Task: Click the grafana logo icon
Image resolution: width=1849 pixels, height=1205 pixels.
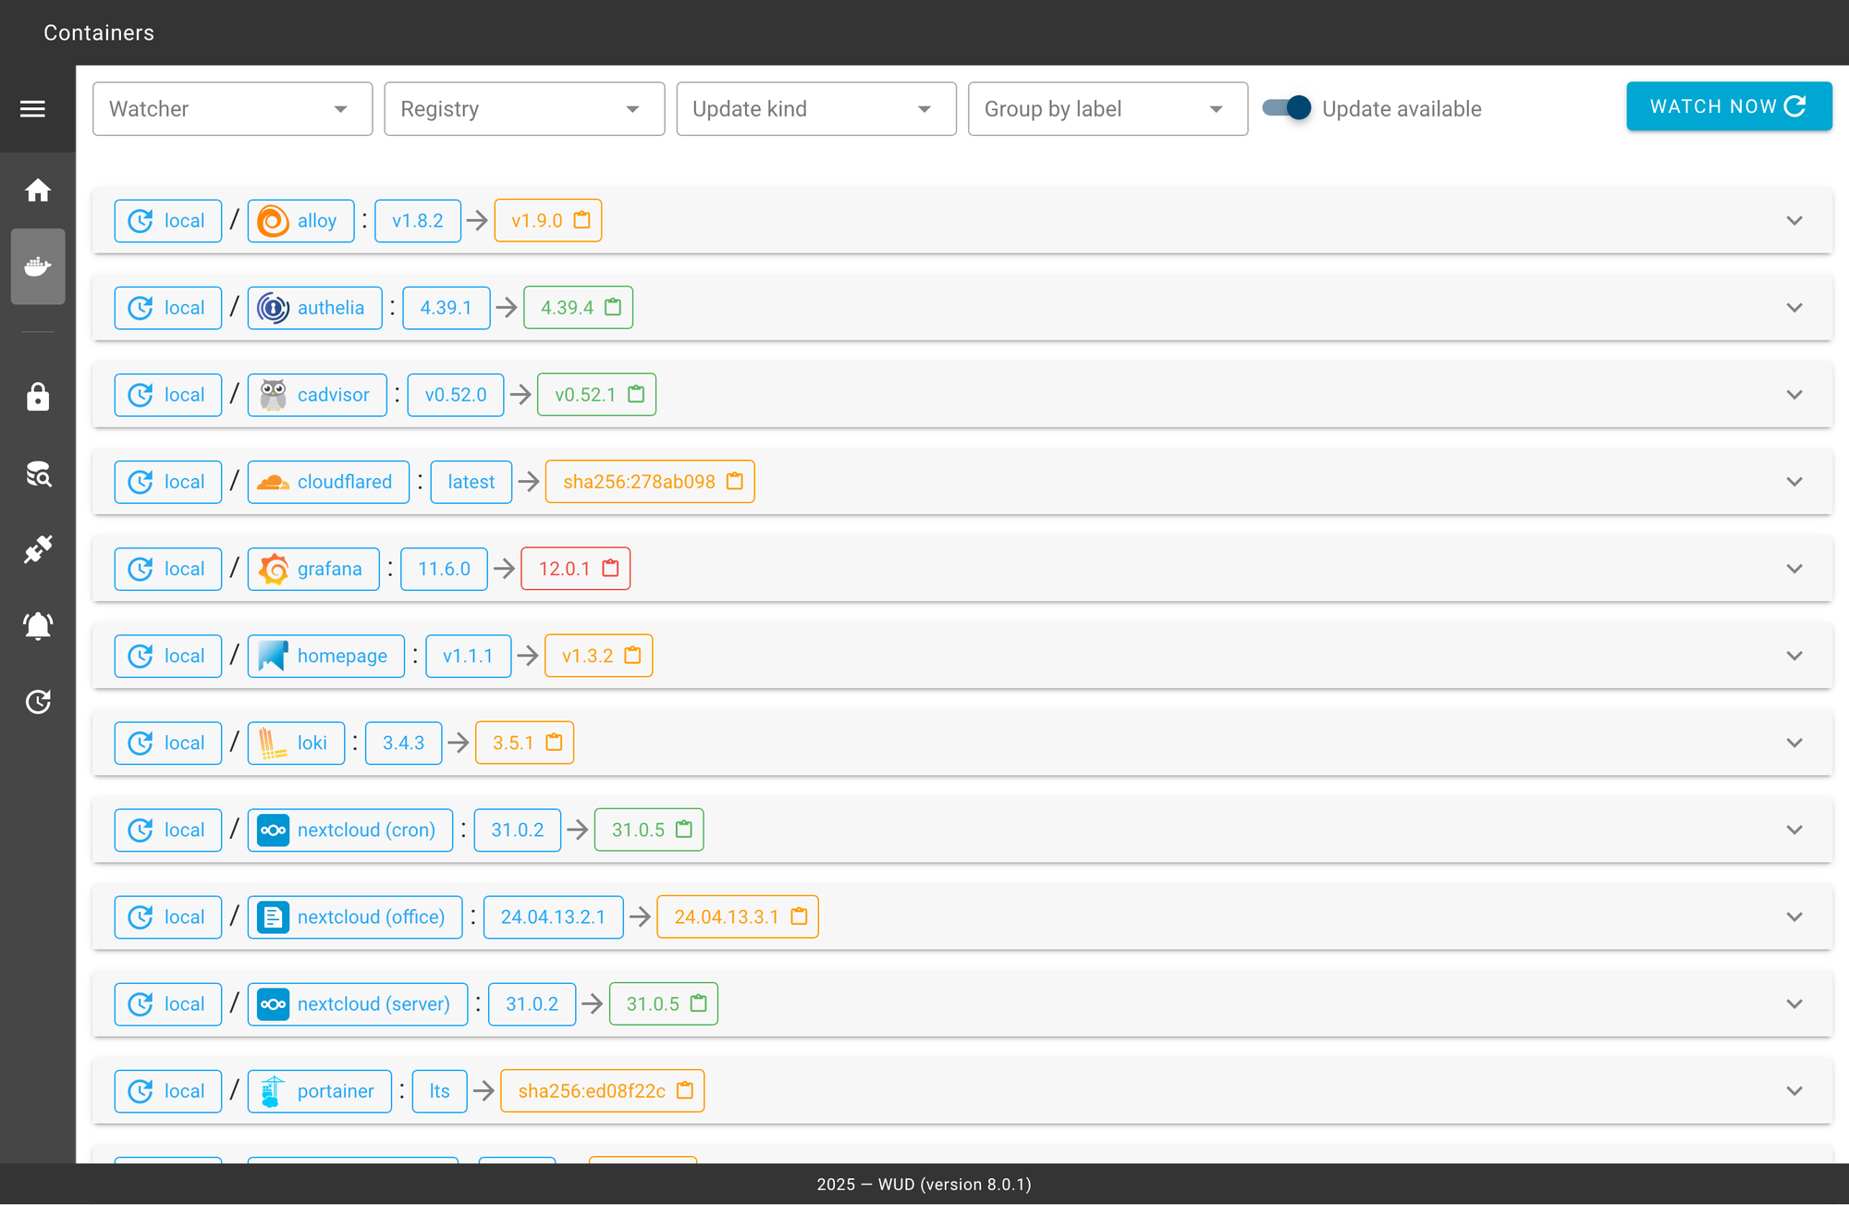Action: pyautogui.click(x=273, y=569)
